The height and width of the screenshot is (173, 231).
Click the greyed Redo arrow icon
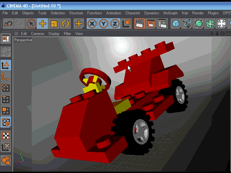pyautogui.click(x=19, y=23)
